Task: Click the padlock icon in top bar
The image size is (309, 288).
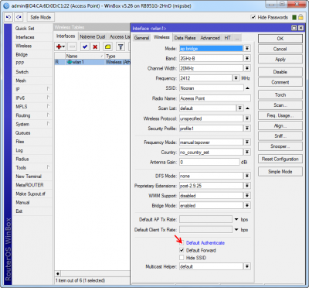Action: point(301,17)
